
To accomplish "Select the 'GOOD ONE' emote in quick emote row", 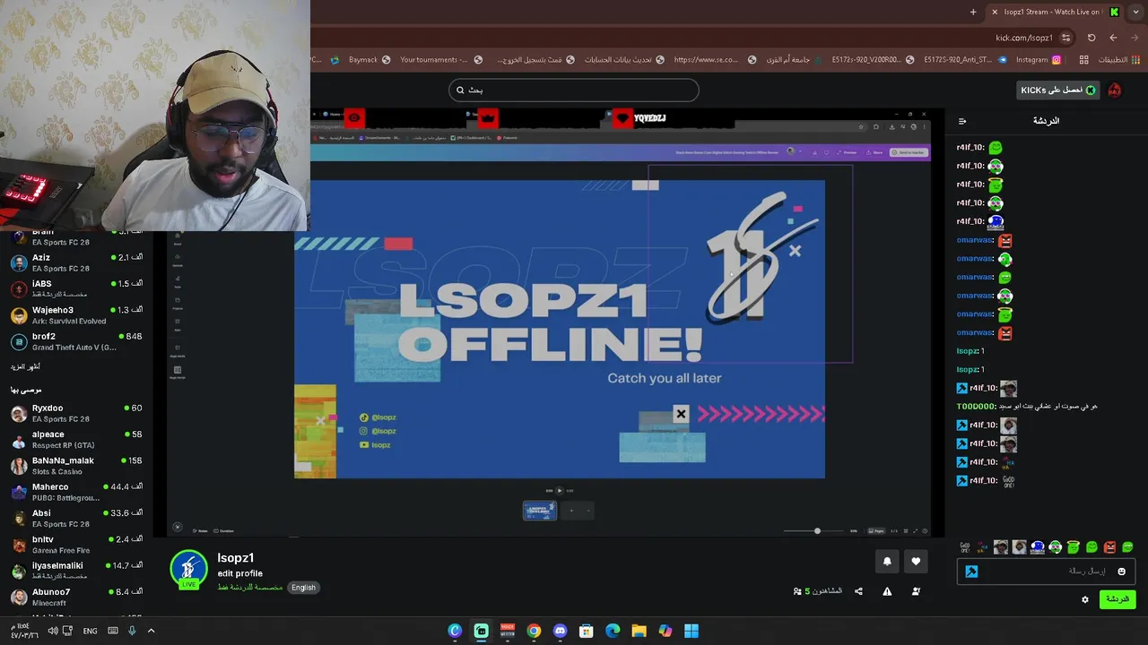I will pyautogui.click(x=965, y=547).
